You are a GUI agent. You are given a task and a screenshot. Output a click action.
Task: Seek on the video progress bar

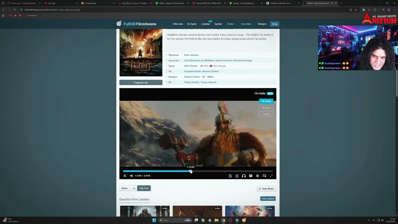(198, 171)
